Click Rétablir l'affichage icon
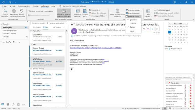 pyautogui.click(x=22, y=11)
